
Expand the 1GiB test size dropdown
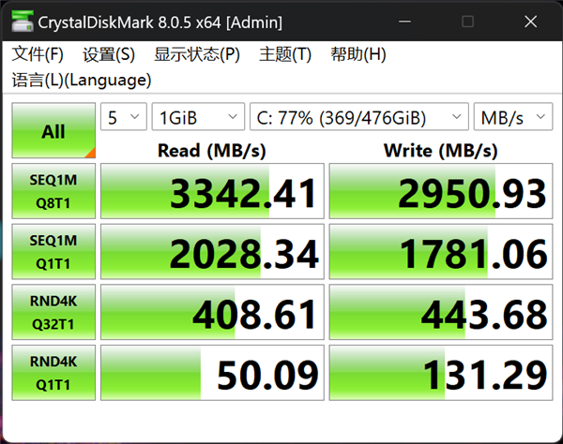pos(198,118)
